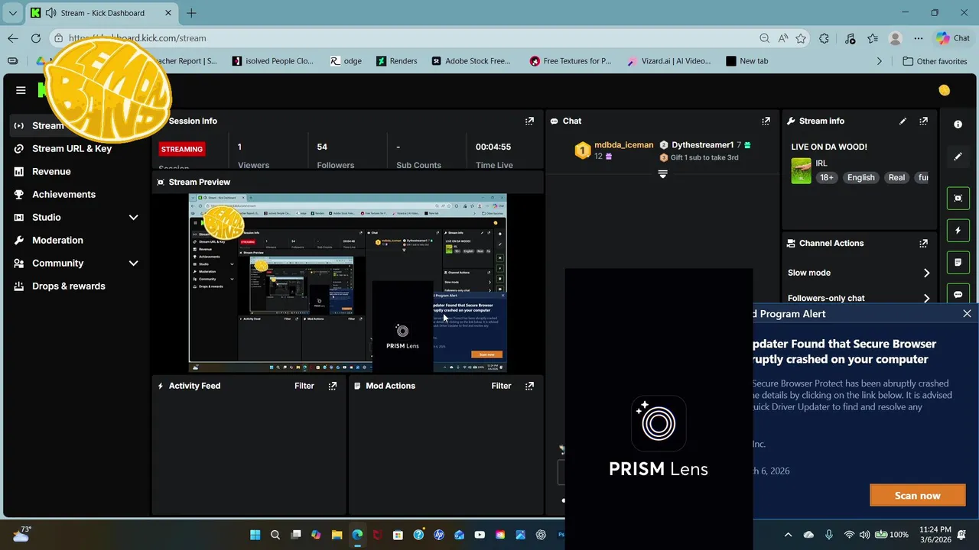Open Other favorites folder

click(x=935, y=61)
